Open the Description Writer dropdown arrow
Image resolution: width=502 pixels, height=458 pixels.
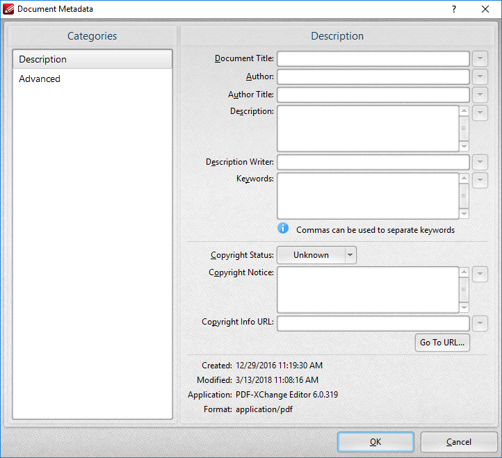(x=480, y=162)
